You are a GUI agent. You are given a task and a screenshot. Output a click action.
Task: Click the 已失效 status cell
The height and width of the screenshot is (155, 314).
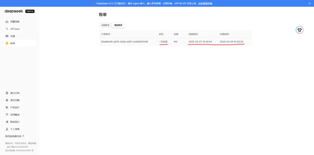[x=163, y=42]
